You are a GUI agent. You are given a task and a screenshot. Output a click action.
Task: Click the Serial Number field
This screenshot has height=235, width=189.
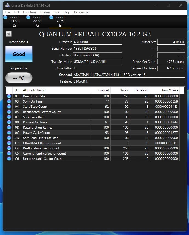(98, 49)
